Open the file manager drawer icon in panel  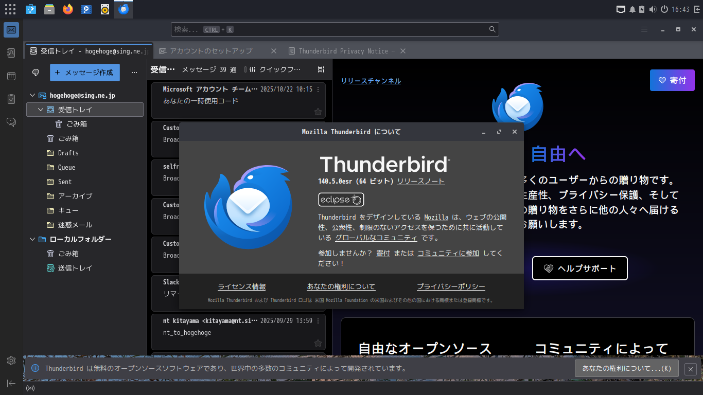[49, 9]
